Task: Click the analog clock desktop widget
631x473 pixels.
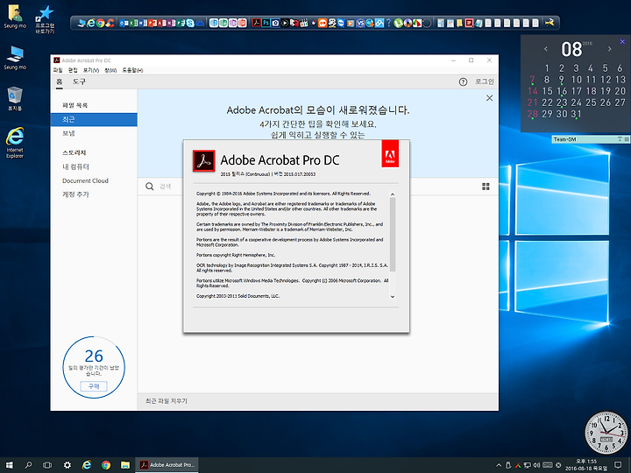Action: click(606, 433)
